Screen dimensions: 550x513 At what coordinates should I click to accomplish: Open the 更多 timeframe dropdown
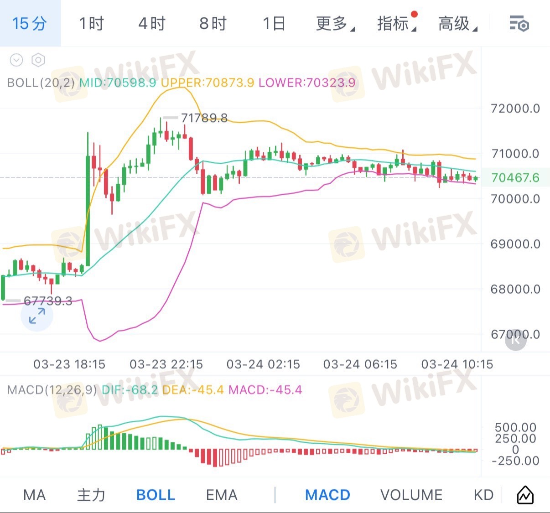click(x=335, y=23)
